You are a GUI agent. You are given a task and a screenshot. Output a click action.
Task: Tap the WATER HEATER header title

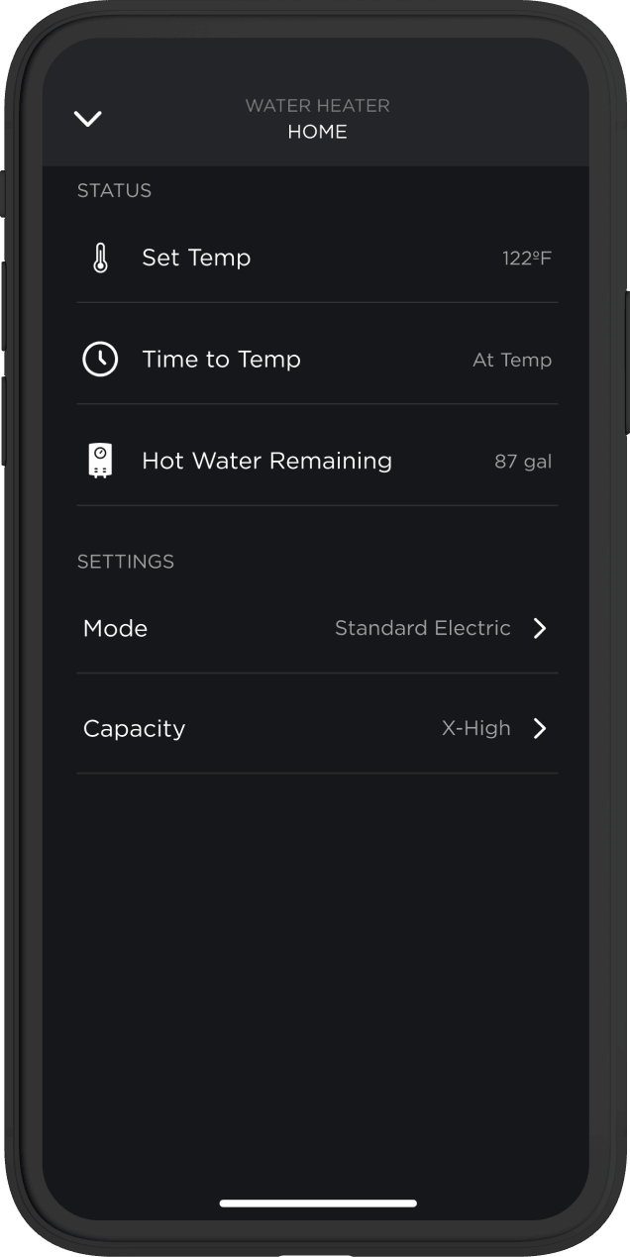pos(317,105)
